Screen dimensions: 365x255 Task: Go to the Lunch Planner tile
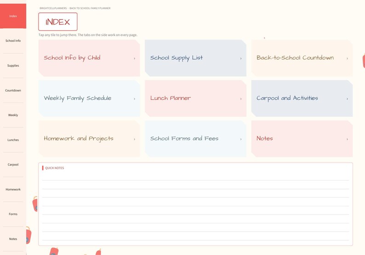(x=195, y=98)
